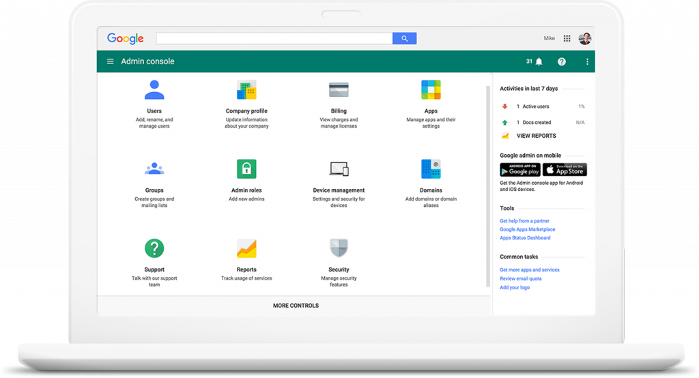Open the Company profile icon
Image resolution: width=699 pixels, height=378 pixels.
[x=246, y=90]
